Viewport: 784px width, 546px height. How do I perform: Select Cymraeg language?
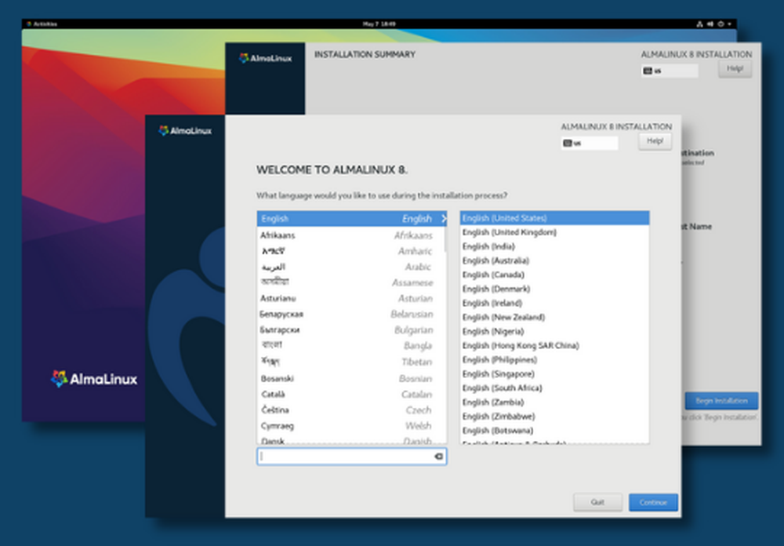pos(352,426)
